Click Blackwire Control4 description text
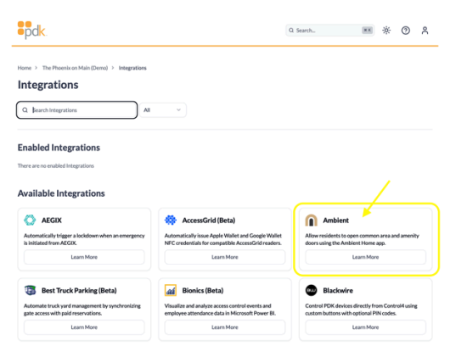This screenshot has height=363, width=467. click(361, 310)
